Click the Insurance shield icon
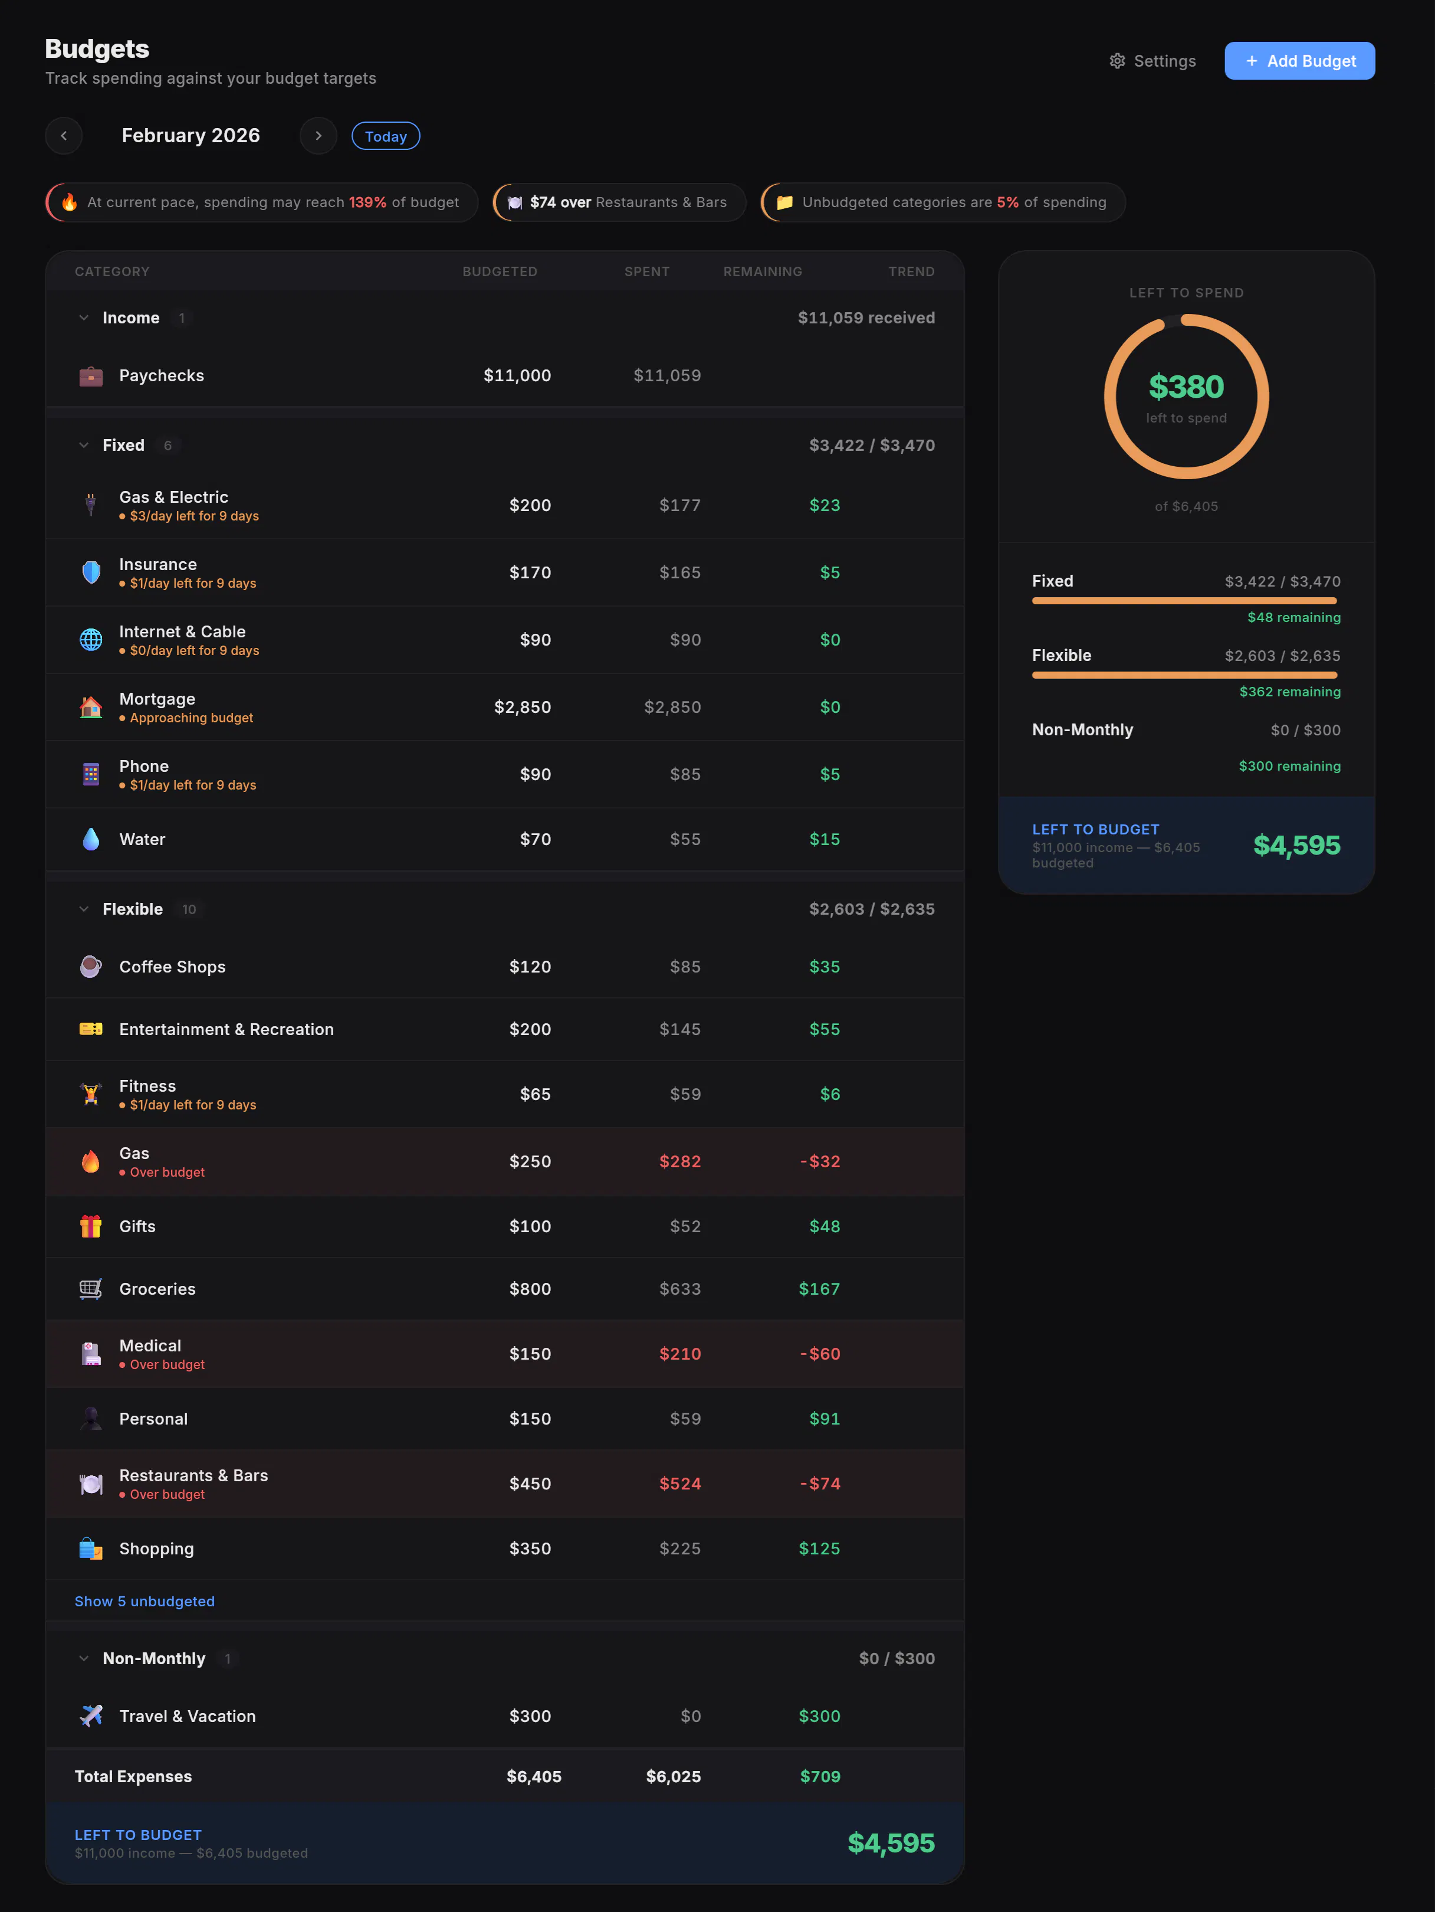The height and width of the screenshot is (1912, 1435). (x=91, y=572)
